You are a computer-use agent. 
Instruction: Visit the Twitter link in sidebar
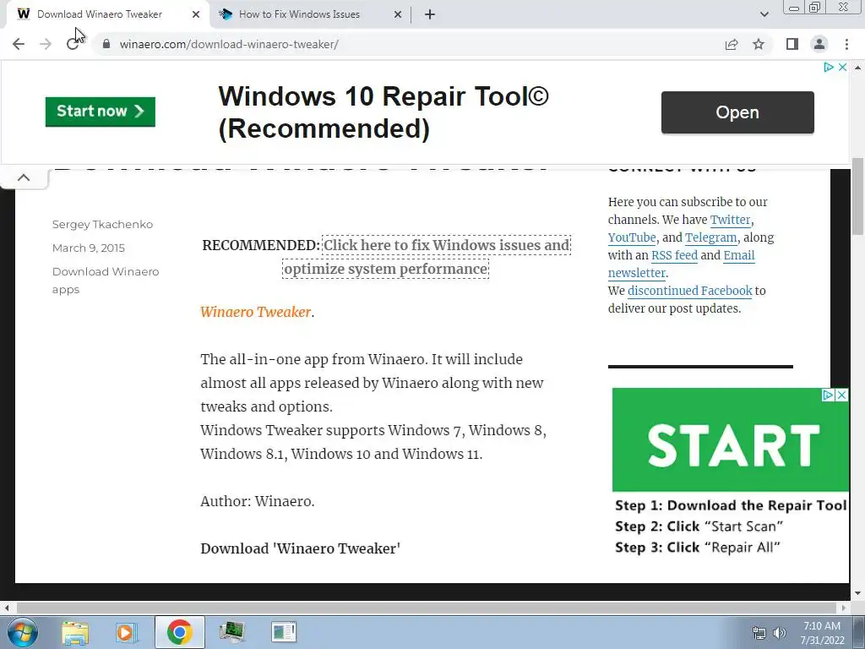730,220
